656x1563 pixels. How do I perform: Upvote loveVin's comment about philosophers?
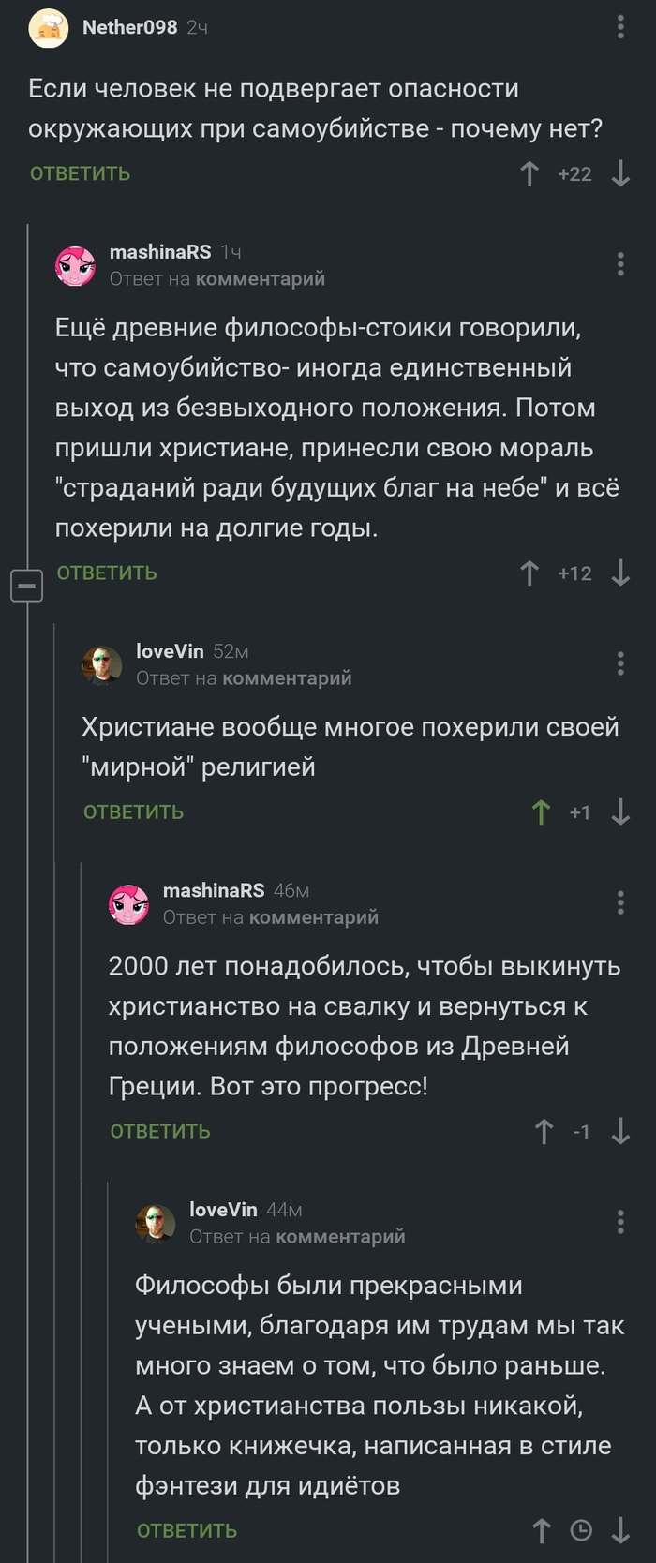[x=542, y=1531]
